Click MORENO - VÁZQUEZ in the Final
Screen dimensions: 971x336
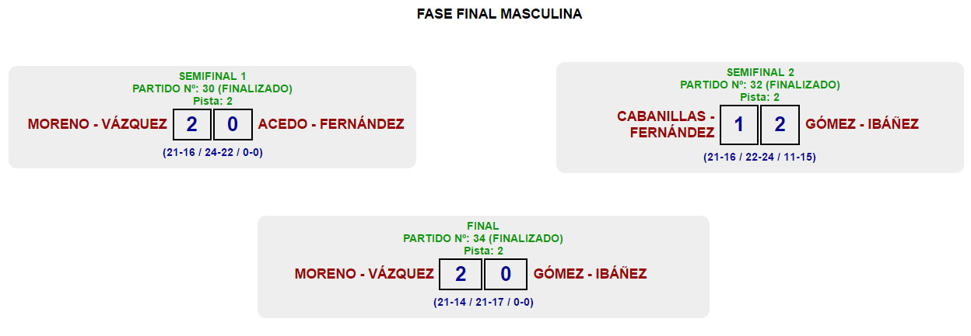point(364,274)
